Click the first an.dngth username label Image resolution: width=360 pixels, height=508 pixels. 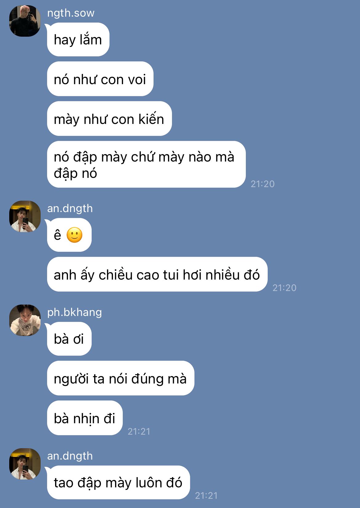tap(70, 208)
